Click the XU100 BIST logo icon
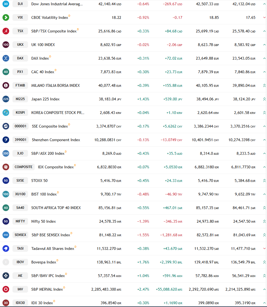Screen dimensions: 267x307 pyautogui.click(x=6, y=194)
